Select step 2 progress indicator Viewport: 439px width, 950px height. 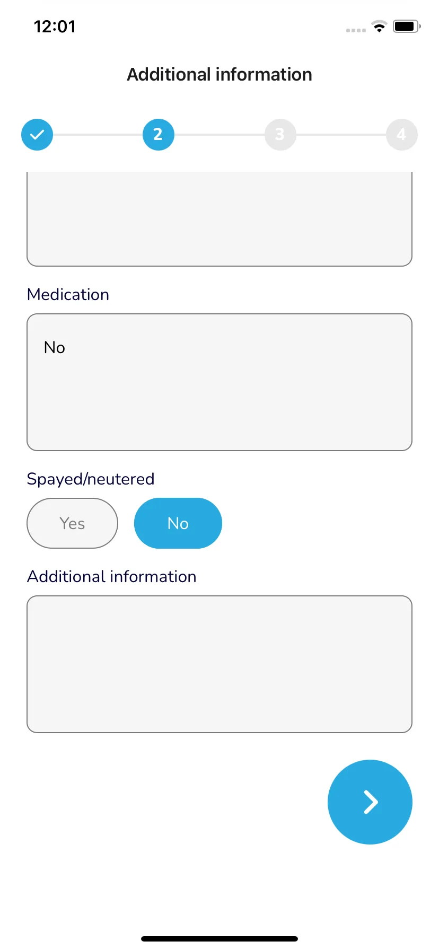pos(159,135)
